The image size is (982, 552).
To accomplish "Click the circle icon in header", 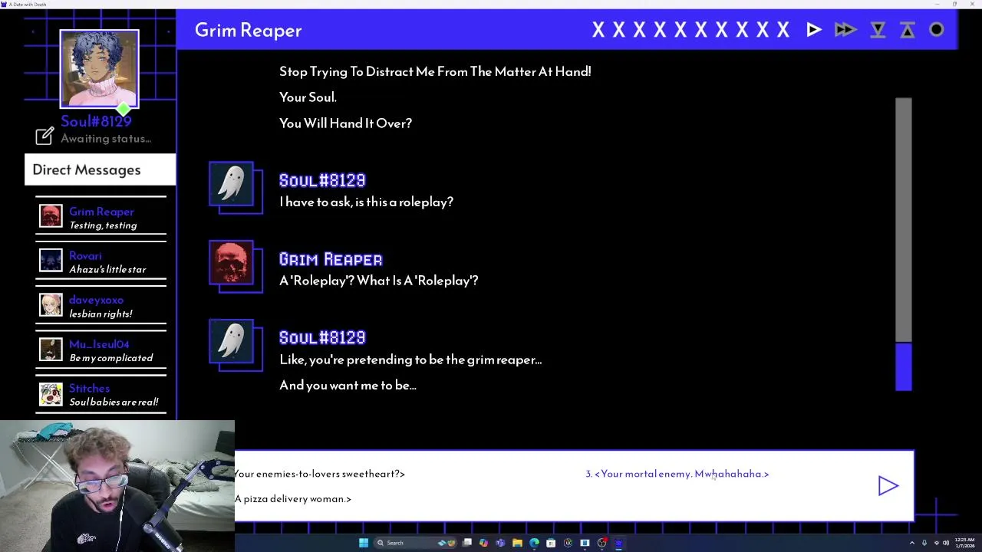I will [937, 30].
